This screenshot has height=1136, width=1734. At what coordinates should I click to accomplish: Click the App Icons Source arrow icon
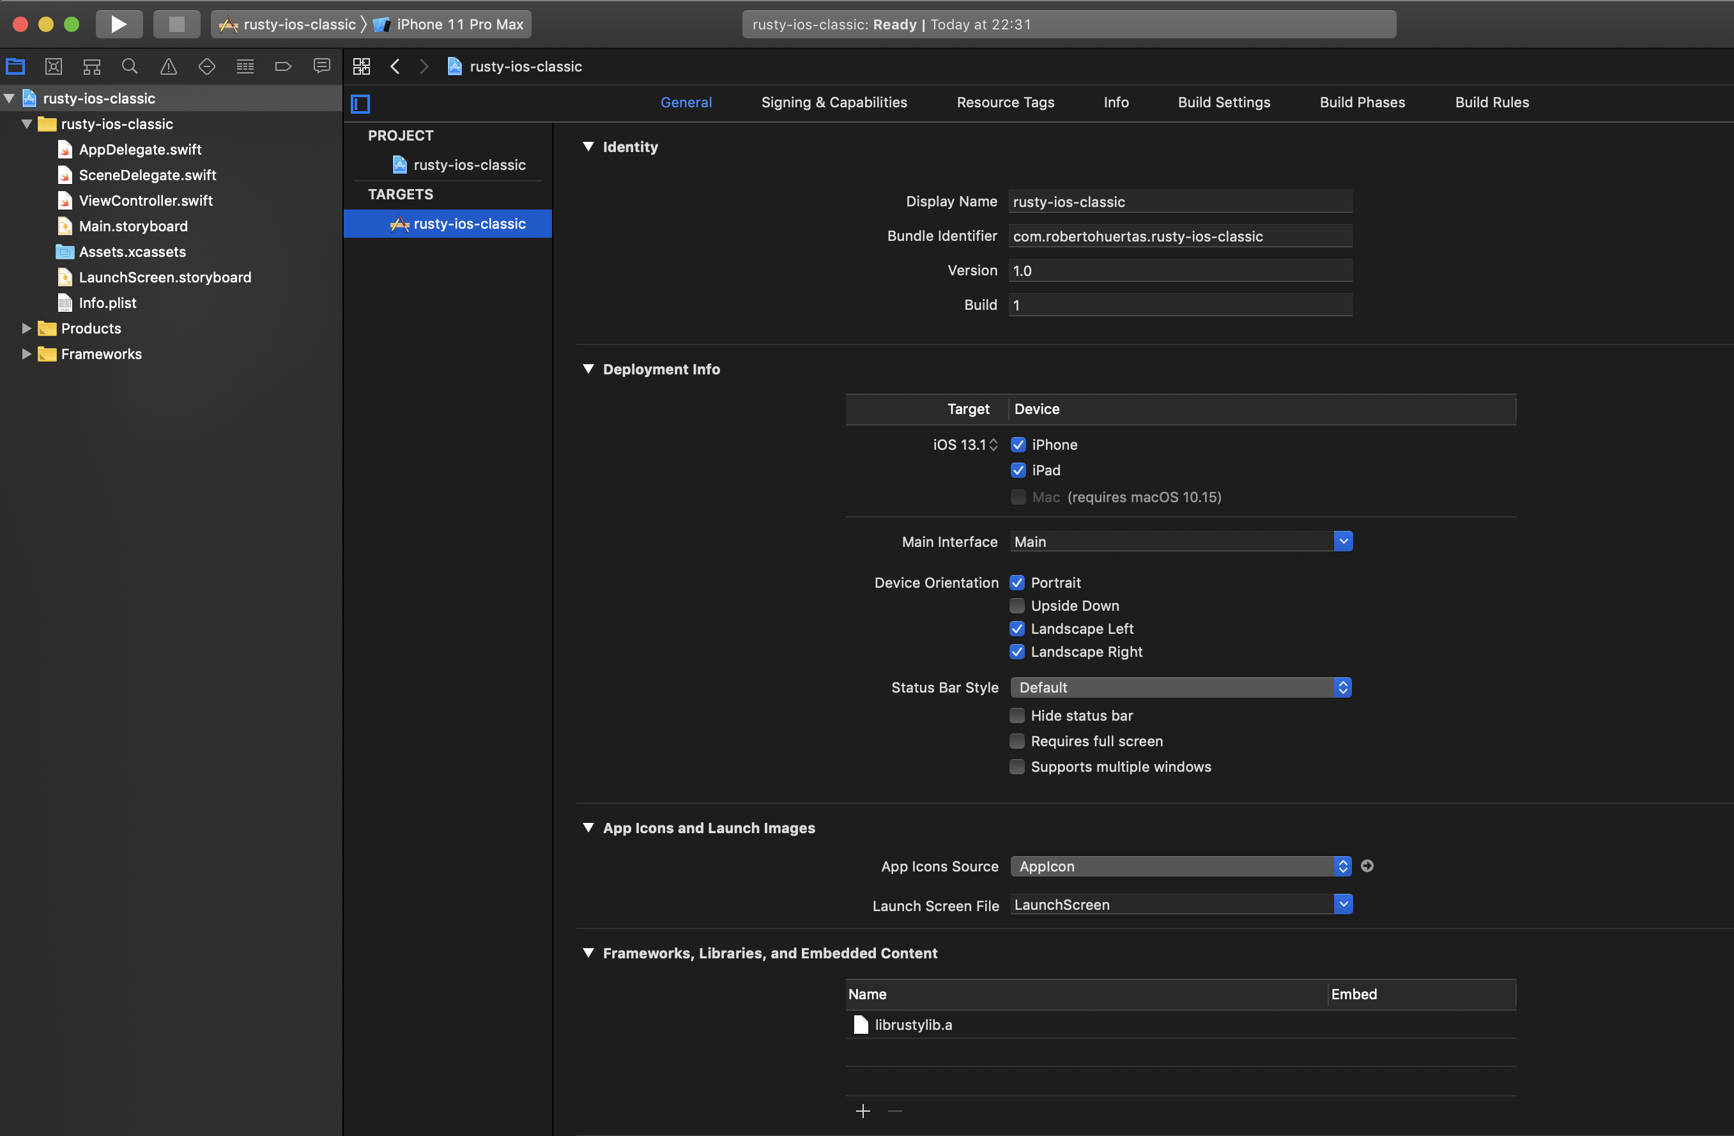coord(1367,866)
